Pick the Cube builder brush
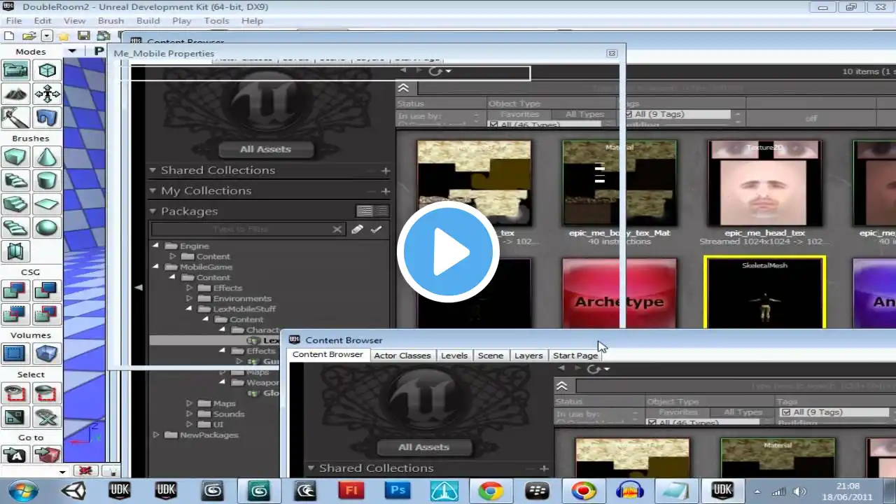Image resolution: width=896 pixels, height=504 pixels. click(15, 157)
